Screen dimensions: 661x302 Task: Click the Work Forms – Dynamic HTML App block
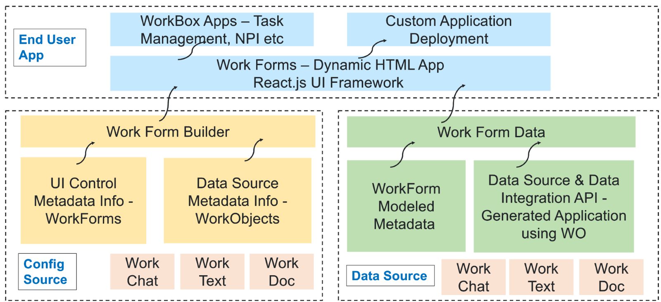coord(330,73)
